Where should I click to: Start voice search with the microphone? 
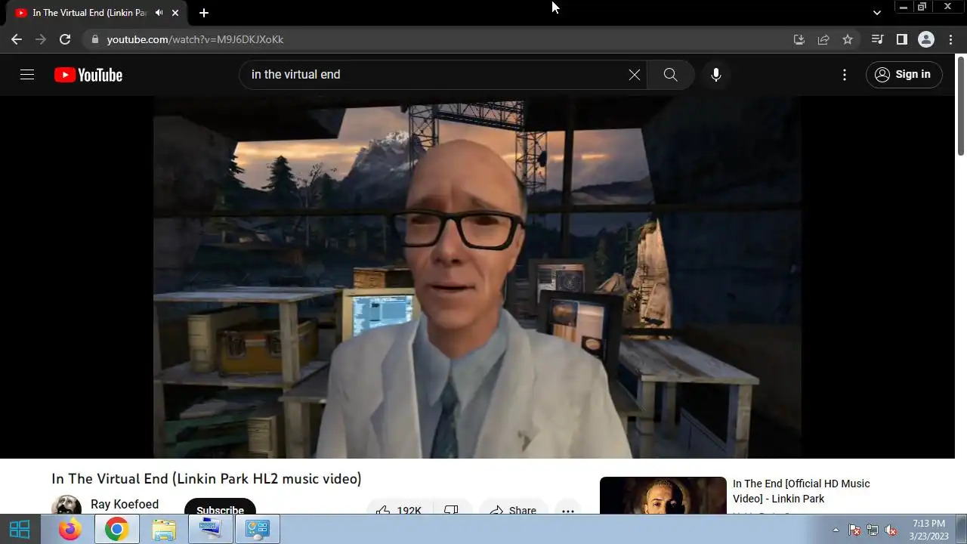[x=716, y=74]
